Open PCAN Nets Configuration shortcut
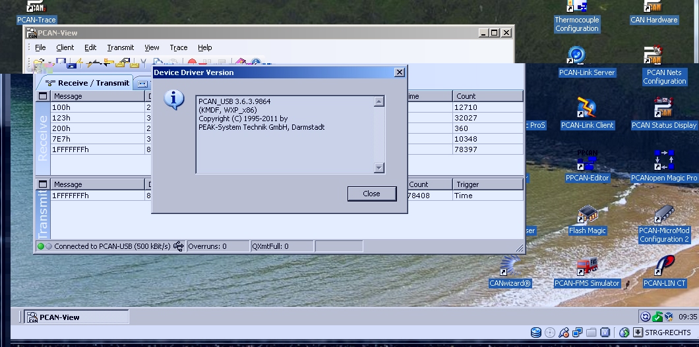The width and height of the screenshot is (699, 347). (x=664, y=65)
